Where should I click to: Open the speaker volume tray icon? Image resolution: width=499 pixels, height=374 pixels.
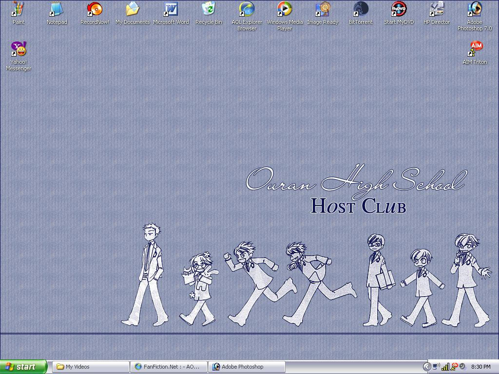[x=462, y=367]
